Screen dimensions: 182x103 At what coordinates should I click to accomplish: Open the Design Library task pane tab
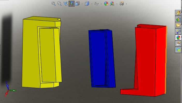[178, 19]
